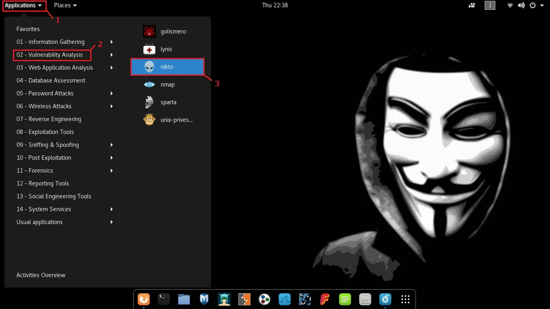Open the Terminal from the dock
Screen dimensions: 550x309
[x=164, y=299]
